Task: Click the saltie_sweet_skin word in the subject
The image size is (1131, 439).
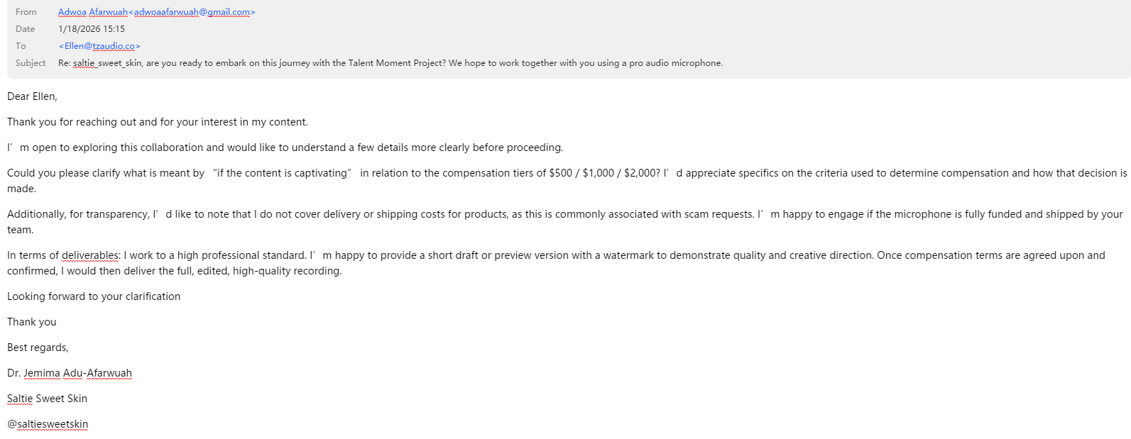Action: 107,63
